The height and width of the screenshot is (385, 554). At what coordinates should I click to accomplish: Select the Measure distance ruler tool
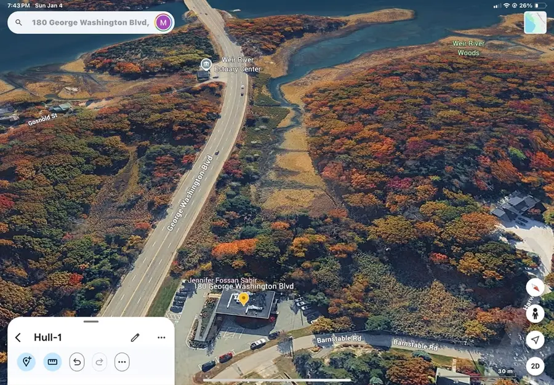coord(52,362)
